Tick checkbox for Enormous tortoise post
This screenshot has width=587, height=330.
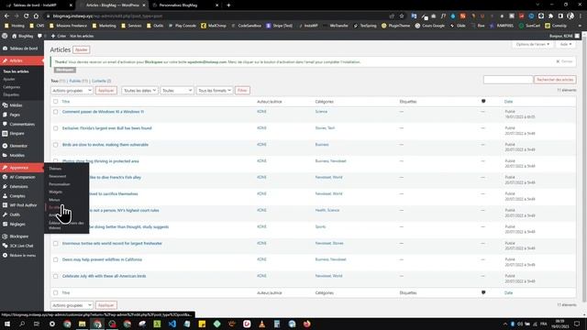coord(55,244)
